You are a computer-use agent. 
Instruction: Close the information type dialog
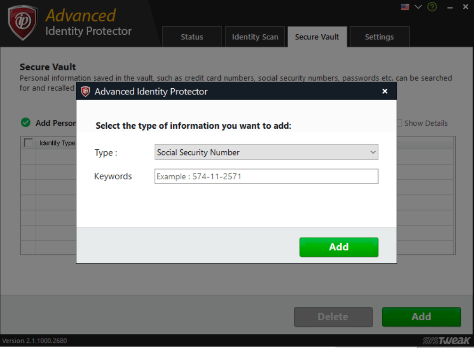coord(385,91)
